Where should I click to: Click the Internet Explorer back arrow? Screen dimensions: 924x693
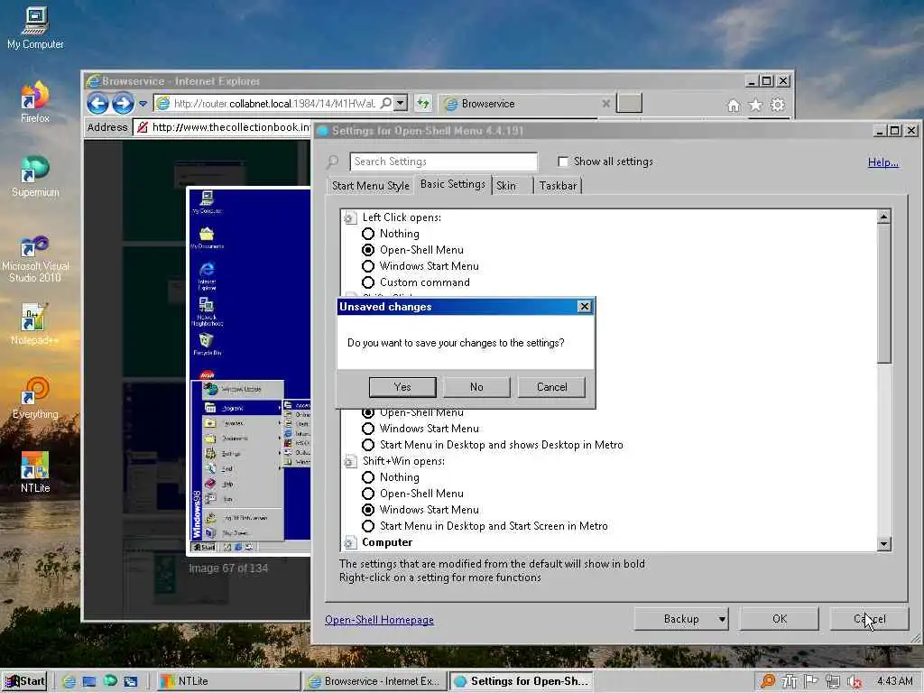tap(97, 104)
